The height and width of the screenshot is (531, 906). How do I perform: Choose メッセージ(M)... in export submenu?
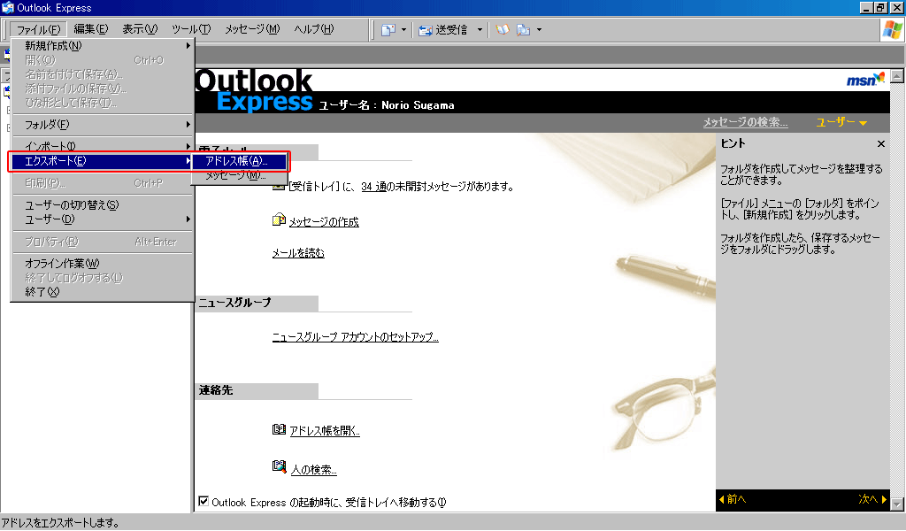pos(239,175)
